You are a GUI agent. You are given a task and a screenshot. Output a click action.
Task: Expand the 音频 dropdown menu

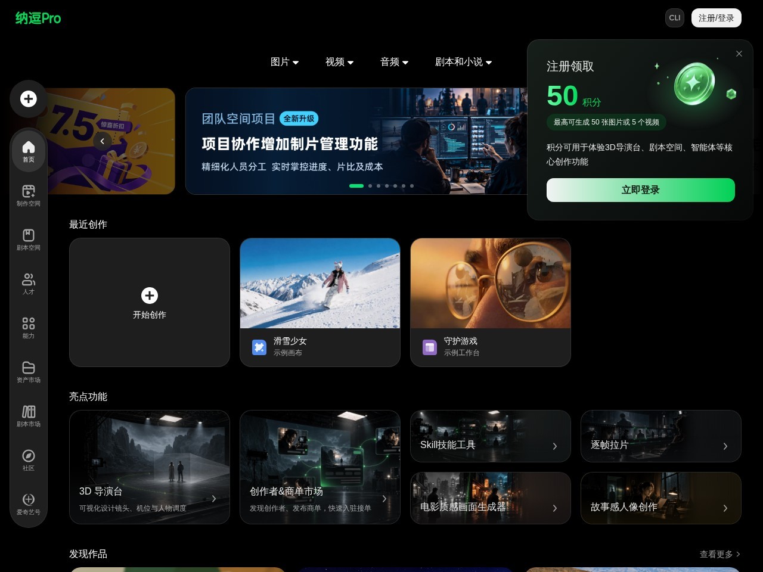pos(395,62)
